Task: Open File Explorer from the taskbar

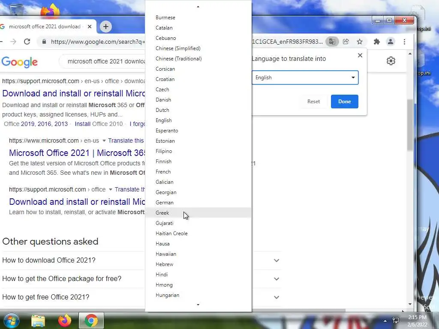Action: click(x=38, y=320)
